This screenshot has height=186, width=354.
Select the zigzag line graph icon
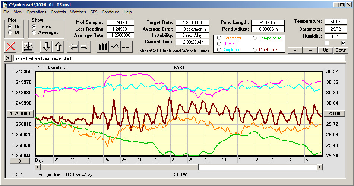pyautogui.click(x=114, y=46)
